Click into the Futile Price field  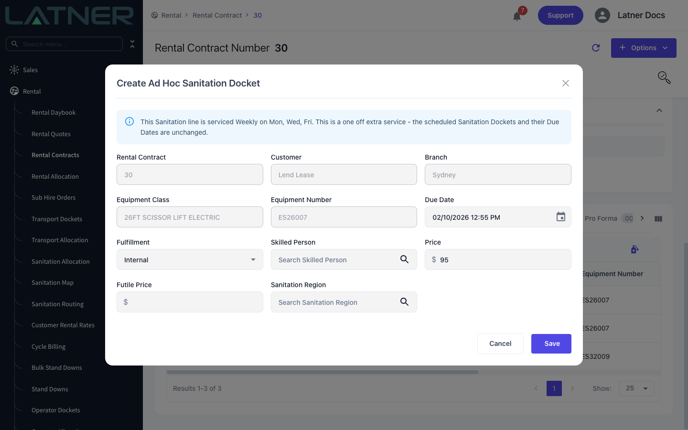190,302
